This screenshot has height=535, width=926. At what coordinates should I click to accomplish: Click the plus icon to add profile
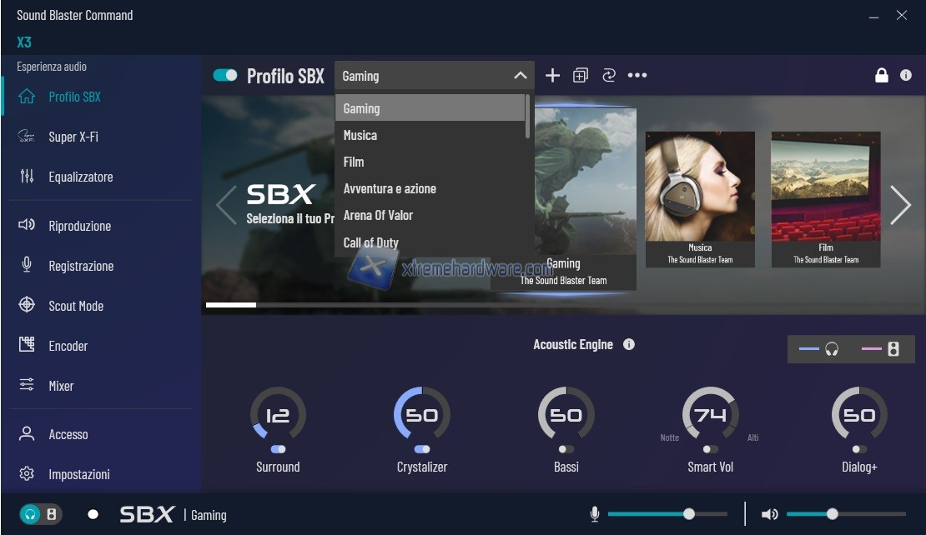pyautogui.click(x=552, y=76)
